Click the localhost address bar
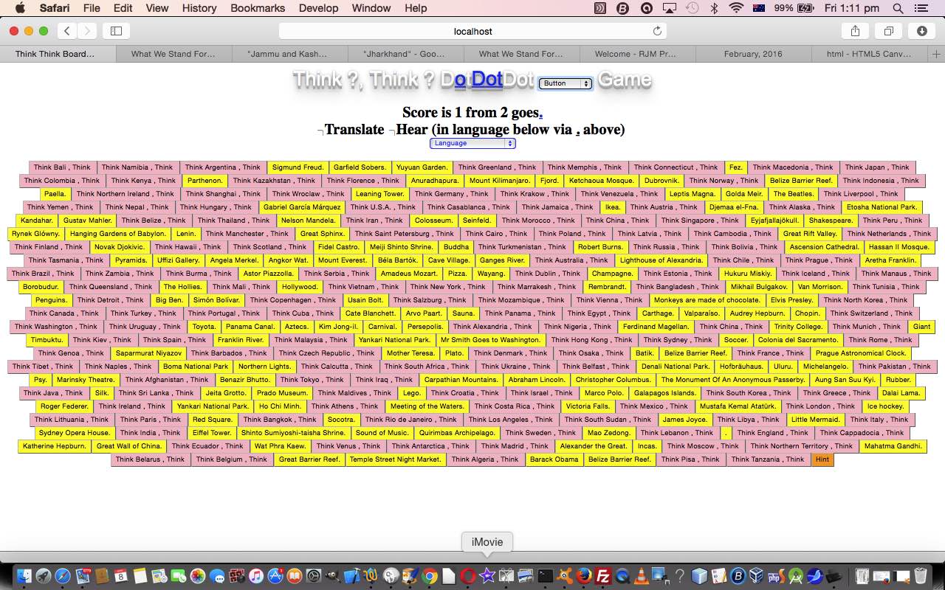The height and width of the screenshot is (590, 945). (x=472, y=31)
